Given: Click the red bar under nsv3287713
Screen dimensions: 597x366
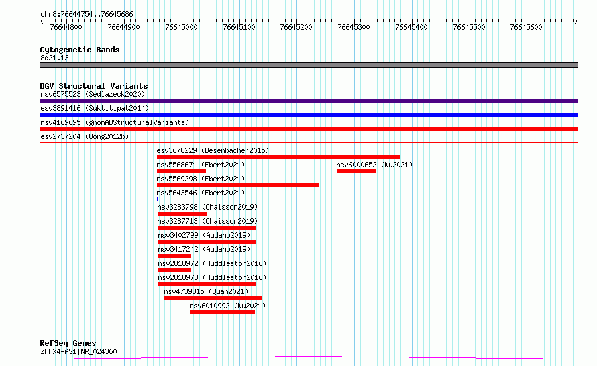Looking at the screenshot, I should coord(207,228).
